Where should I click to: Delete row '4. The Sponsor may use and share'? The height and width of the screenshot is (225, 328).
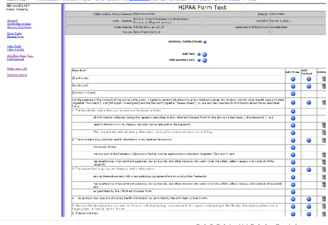pos(324,199)
